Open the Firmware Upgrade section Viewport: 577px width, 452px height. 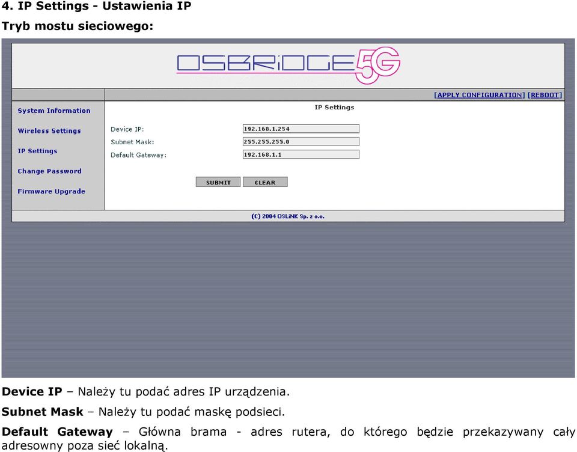52,191
